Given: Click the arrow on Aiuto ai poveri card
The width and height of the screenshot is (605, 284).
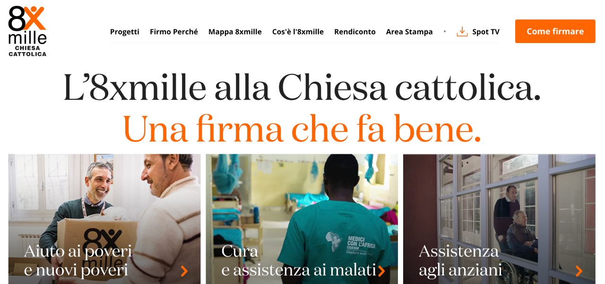Looking at the screenshot, I should coord(184,271).
